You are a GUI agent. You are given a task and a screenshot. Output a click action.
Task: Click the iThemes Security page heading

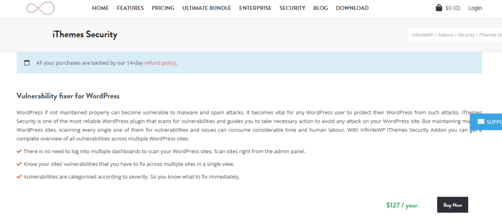coord(85,35)
